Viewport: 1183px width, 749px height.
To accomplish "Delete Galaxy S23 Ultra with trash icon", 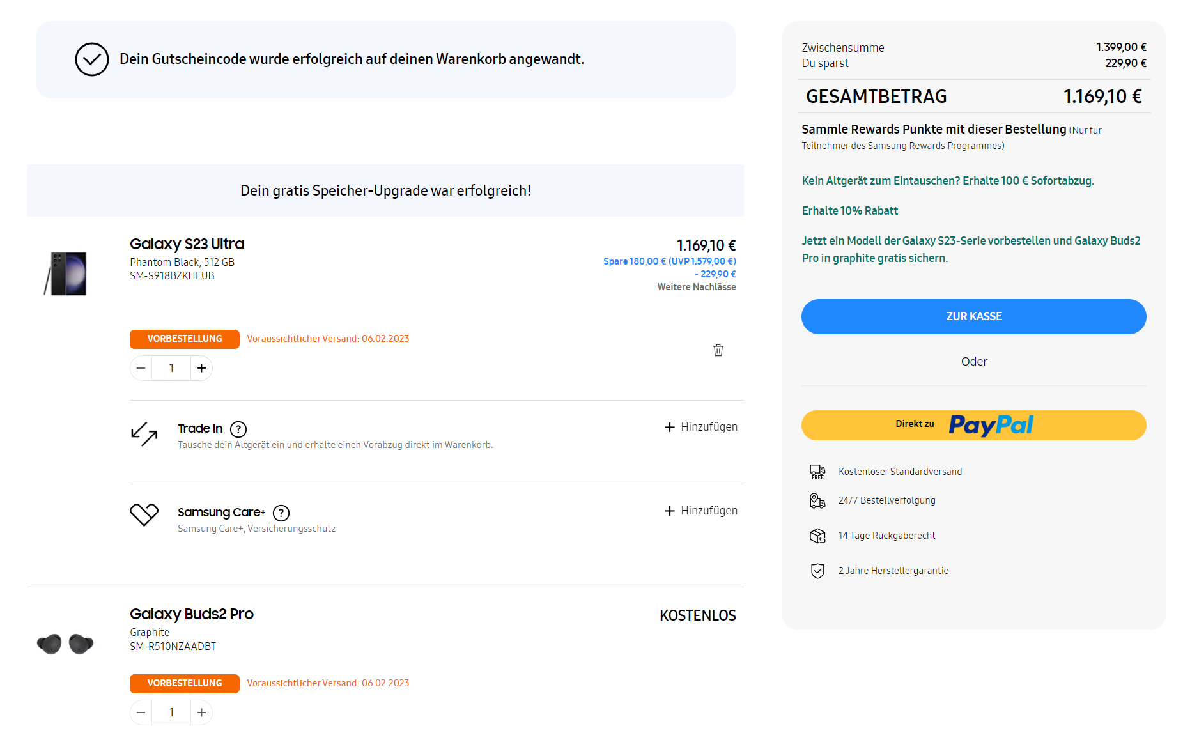I will tap(718, 350).
